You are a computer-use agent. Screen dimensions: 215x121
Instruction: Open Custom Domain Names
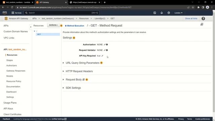pyautogui.click(x=15, y=31)
